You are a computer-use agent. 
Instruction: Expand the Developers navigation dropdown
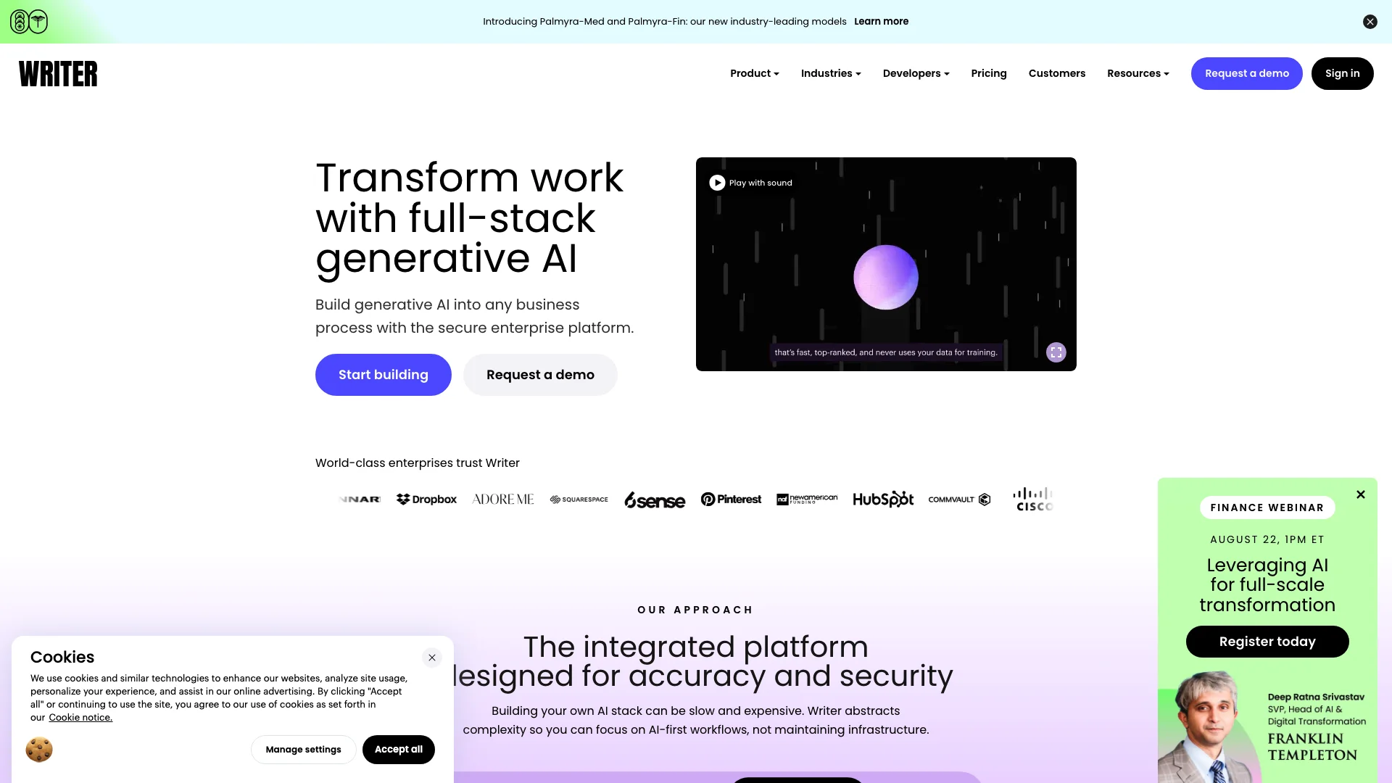click(915, 74)
